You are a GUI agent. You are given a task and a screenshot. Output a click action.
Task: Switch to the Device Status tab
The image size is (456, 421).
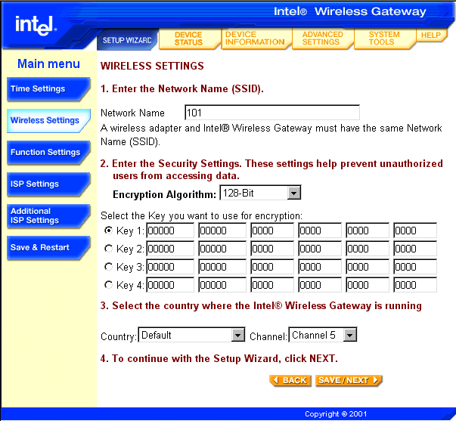(x=188, y=39)
